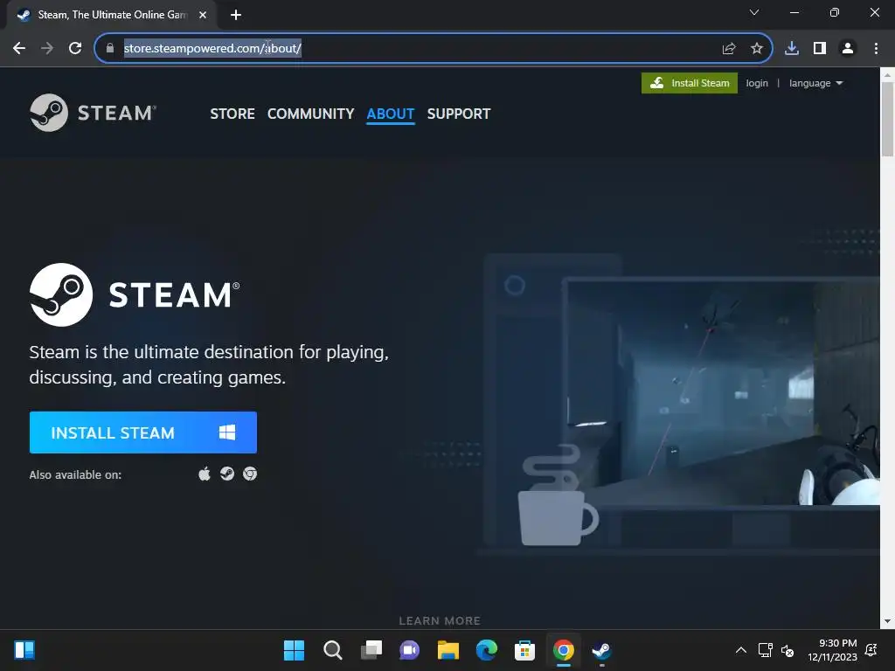The height and width of the screenshot is (671, 895).
Task: Select the Steam browser tab
Action: pos(111,16)
